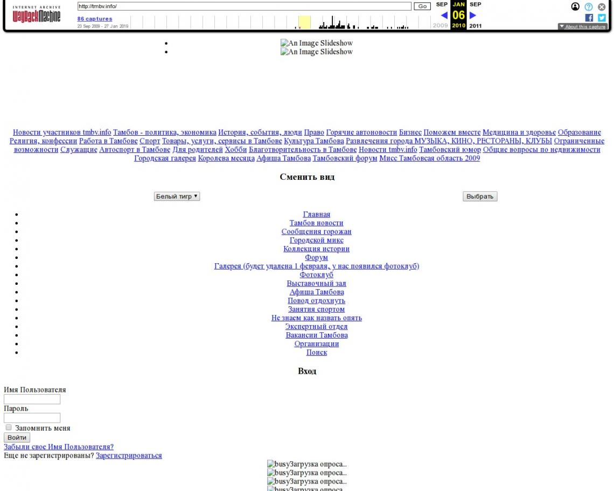Image resolution: width=614 pixels, height=491 pixels.
Task: Select Занятия спортом menu item
Action: tap(316, 310)
